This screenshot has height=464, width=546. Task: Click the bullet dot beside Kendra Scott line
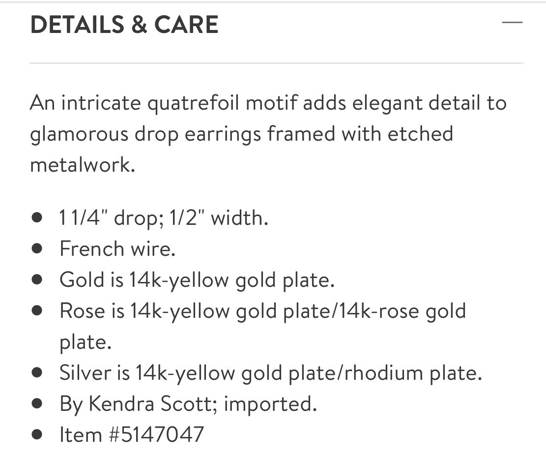click(36, 403)
